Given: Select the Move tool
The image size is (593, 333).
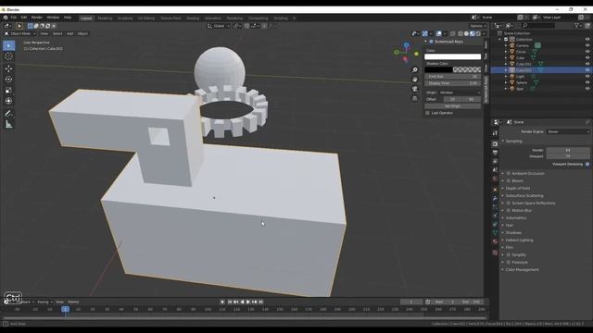Looking at the screenshot, I should 8,68.
